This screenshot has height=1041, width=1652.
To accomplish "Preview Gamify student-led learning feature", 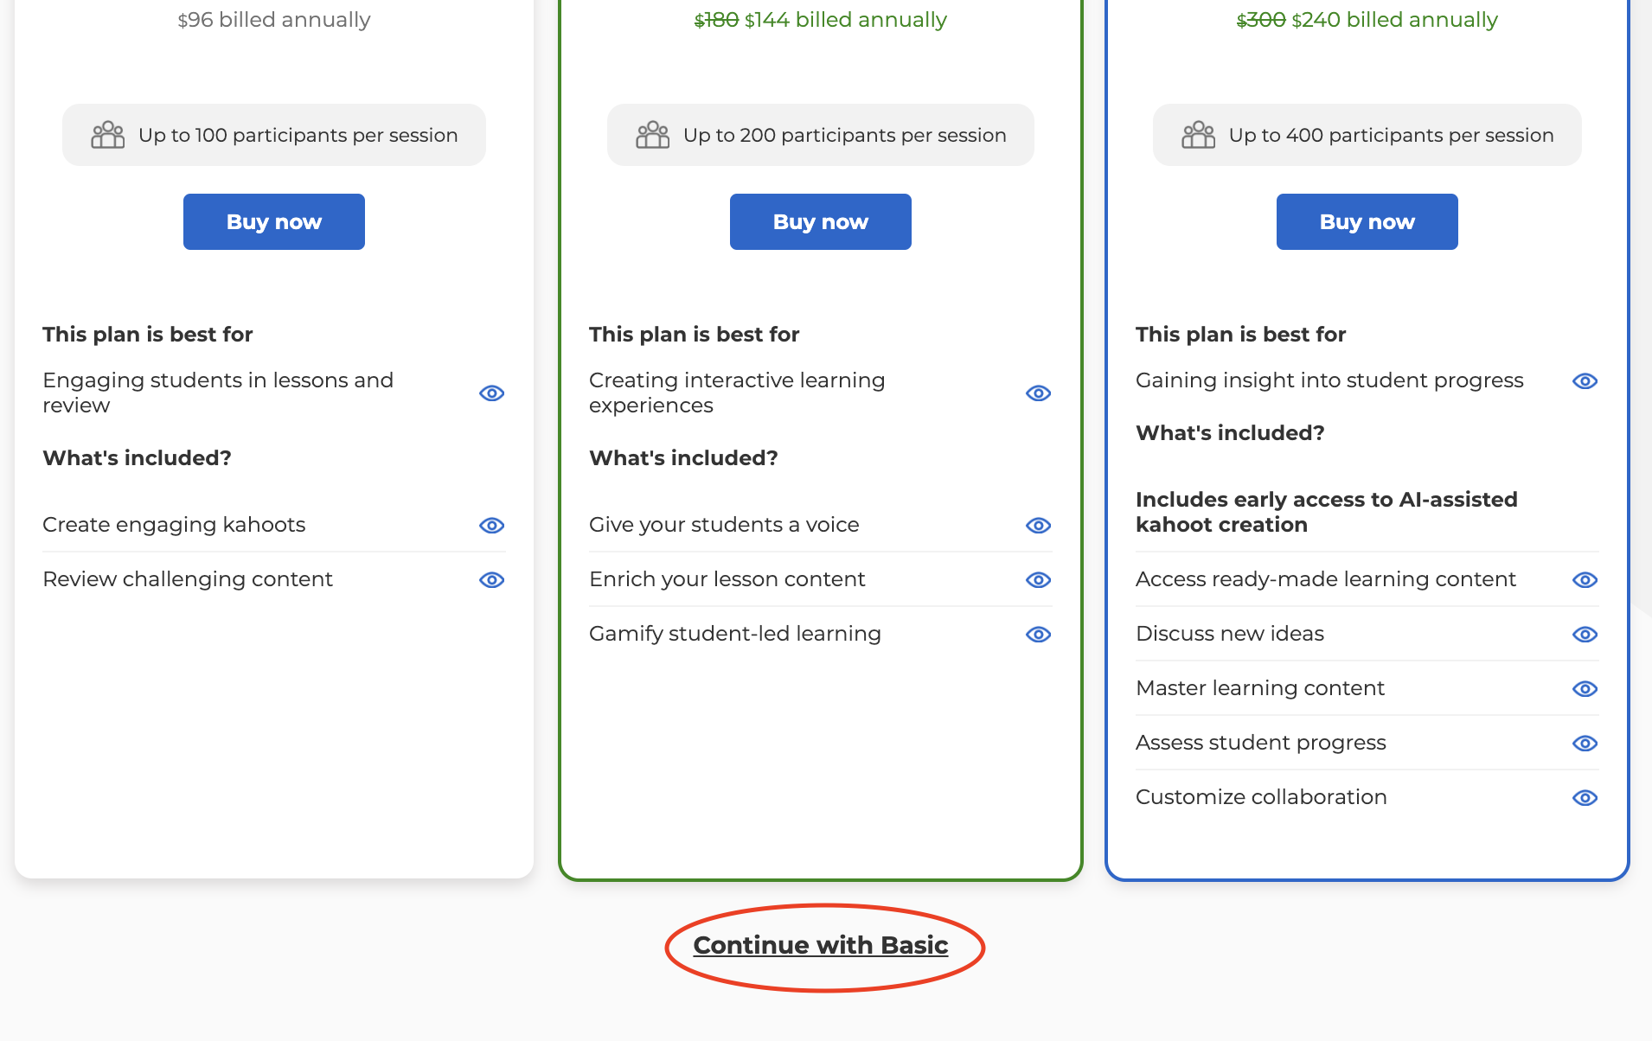I will point(1038,635).
